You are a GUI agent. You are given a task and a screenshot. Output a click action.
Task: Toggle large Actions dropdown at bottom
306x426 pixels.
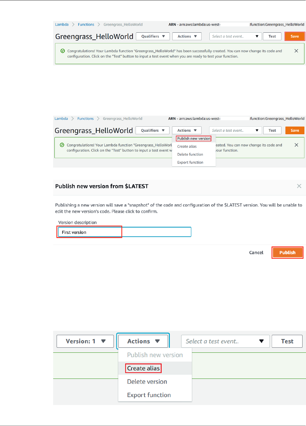pos(143,341)
